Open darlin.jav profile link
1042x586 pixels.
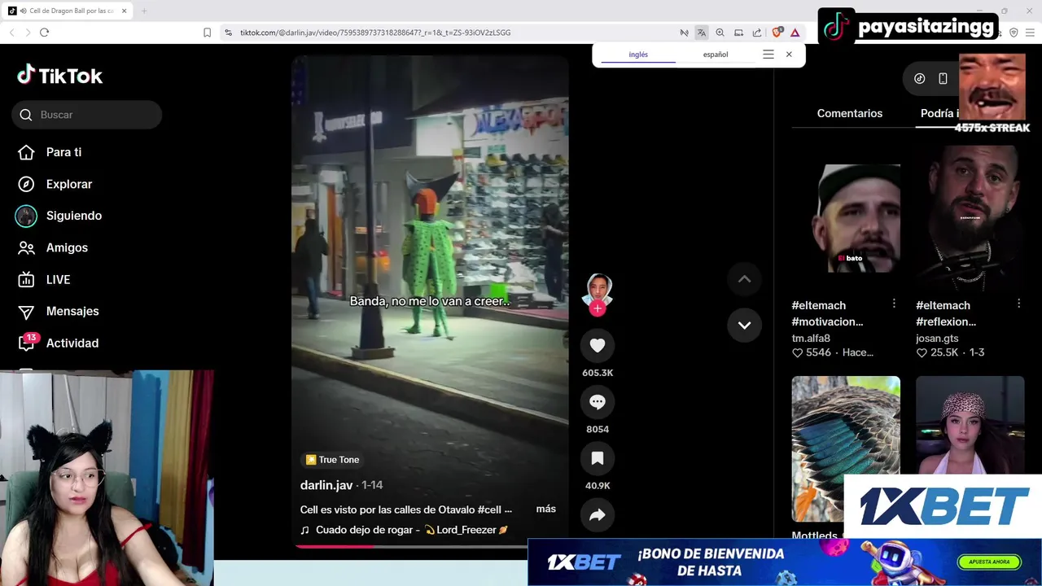pyautogui.click(x=326, y=485)
